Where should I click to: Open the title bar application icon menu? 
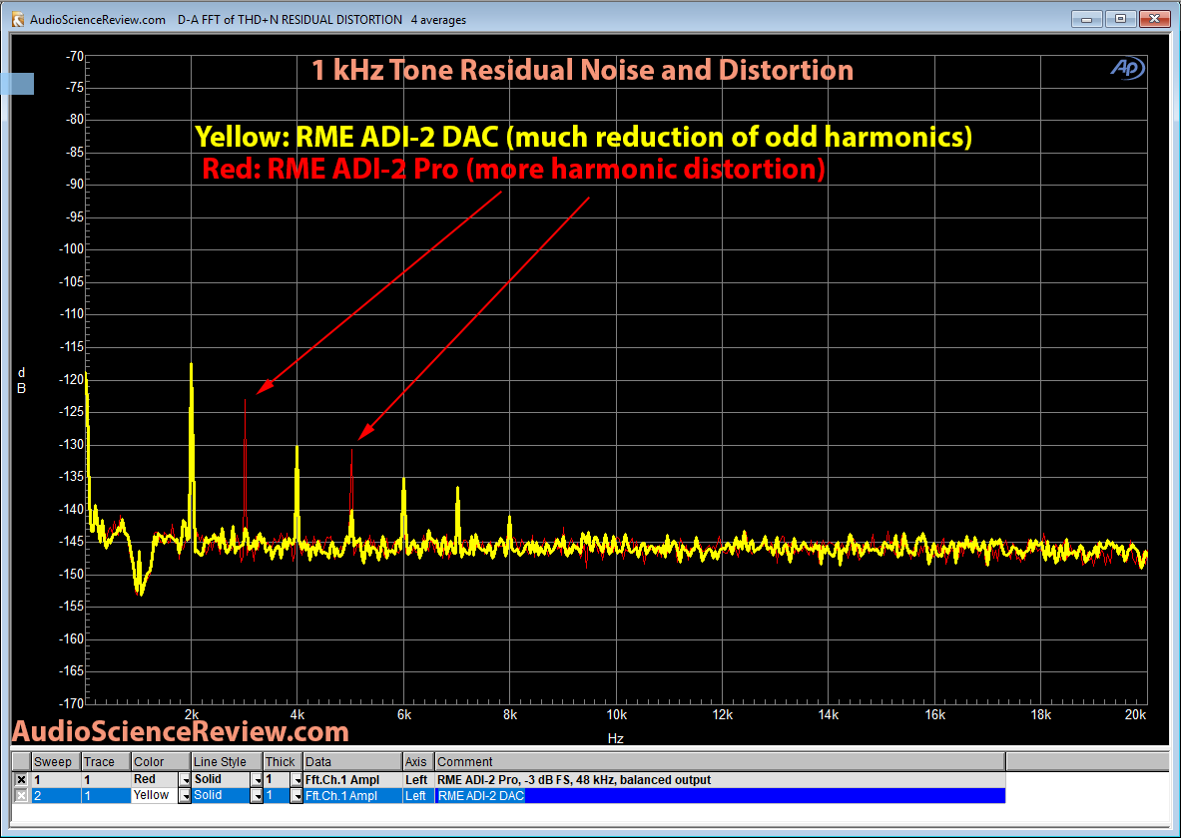(x=17, y=20)
